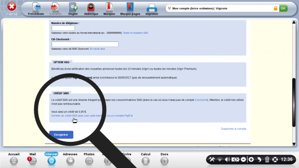Open the Docs documents app
The height and width of the screenshot is (168, 299).
[164, 161]
